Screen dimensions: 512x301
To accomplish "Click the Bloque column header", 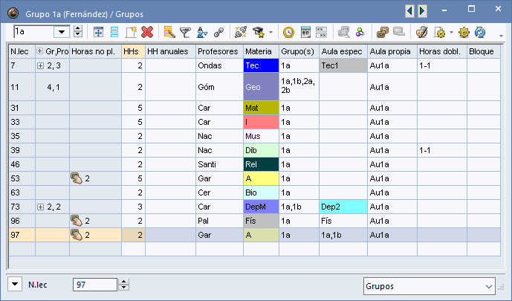I will click(x=483, y=51).
